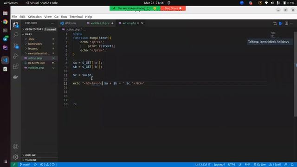Viewport: 297px width, 167px height.
Task: Open the Manage gear icon
Action: [x=15, y=157]
